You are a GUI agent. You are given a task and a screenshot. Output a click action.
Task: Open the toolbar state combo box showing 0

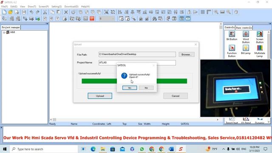[107, 19]
